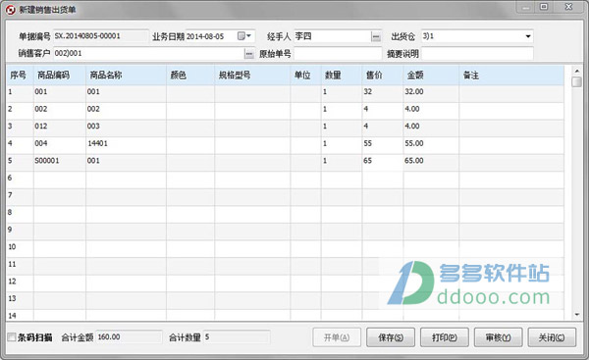Click the 开单(A) button
The height and width of the screenshot is (360, 589).
click(x=337, y=337)
